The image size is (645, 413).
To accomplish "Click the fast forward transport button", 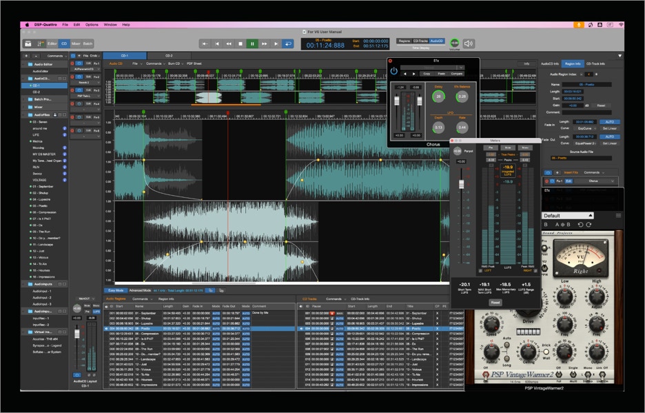I will point(264,43).
